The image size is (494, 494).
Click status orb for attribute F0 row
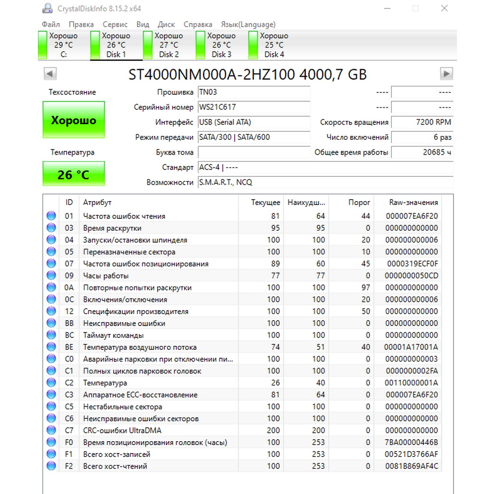51,442
